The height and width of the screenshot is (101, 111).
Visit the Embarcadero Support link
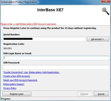tap(14, 84)
